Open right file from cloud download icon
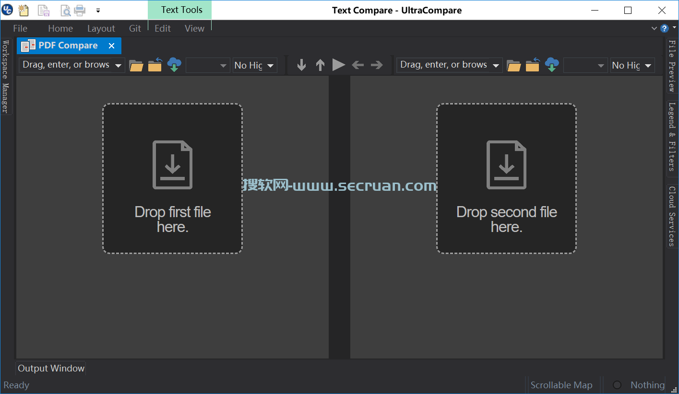This screenshot has width=679, height=394. pos(552,65)
